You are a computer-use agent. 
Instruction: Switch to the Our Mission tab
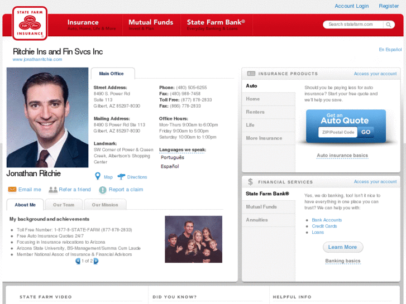[x=105, y=205]
